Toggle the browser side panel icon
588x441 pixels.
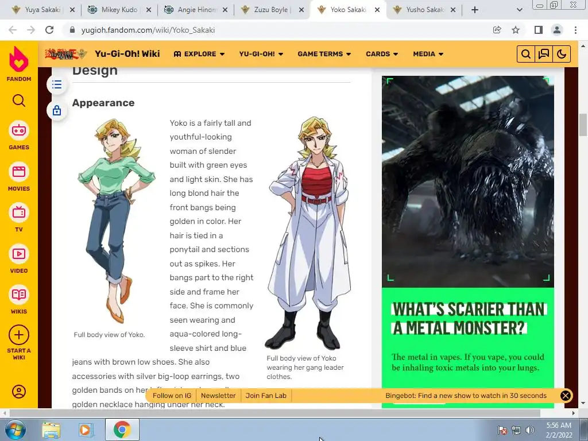[x=539, y=30]
